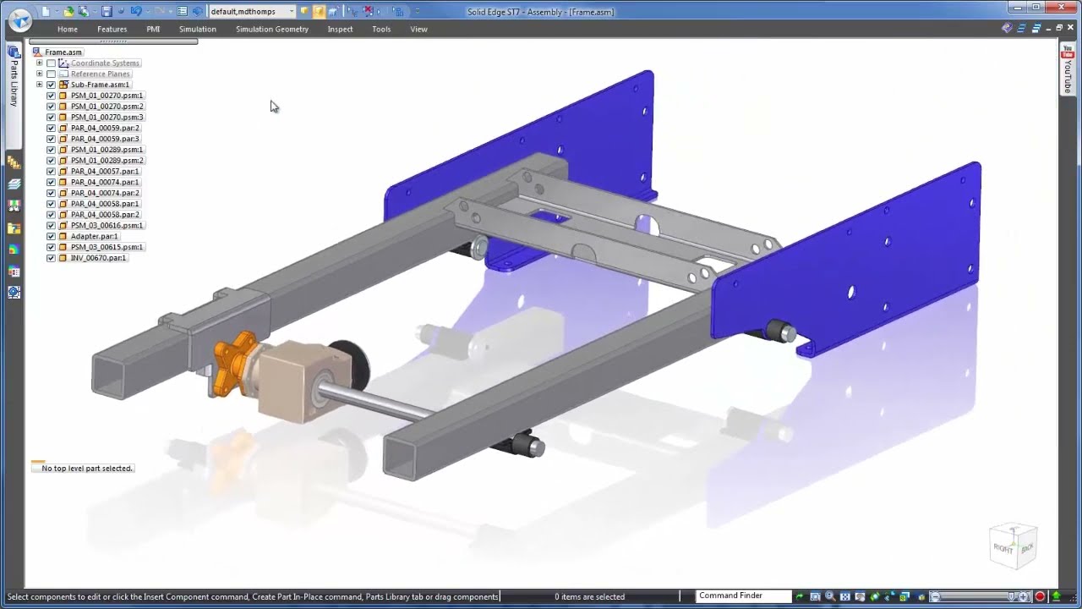
Task: Uncheck Sub-Frame.asm:1 checkbox
Action: coord(51,85)
